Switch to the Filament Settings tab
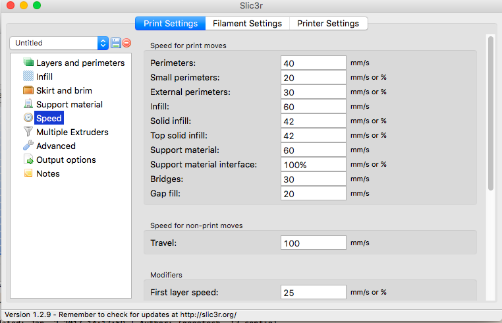 (247, 23)
